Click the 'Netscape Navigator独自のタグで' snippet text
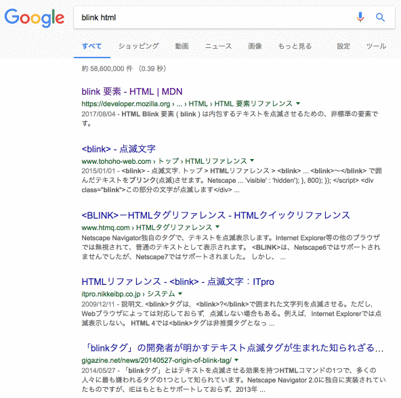Image resolution: width=401 pixels, height=398 pixels. [231, 247]
